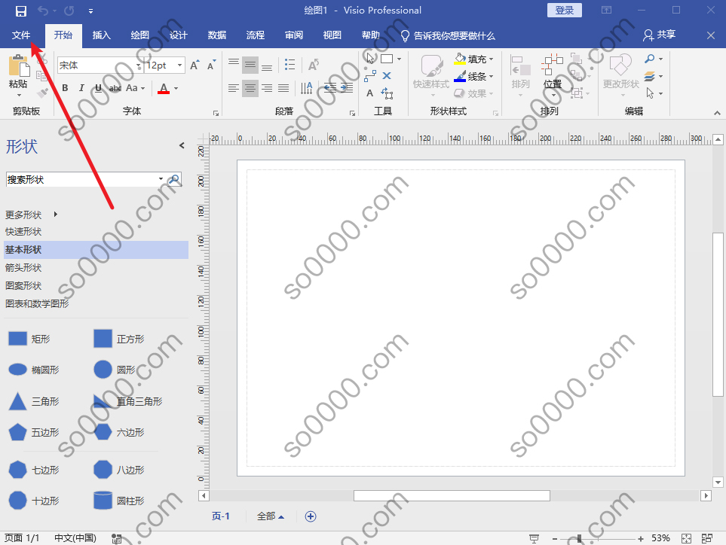726x545 pixels.
Task: Click the 粘贴 paste icon
Action: pos(19,65)
